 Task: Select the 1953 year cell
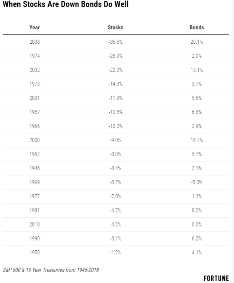coord(35,253)
